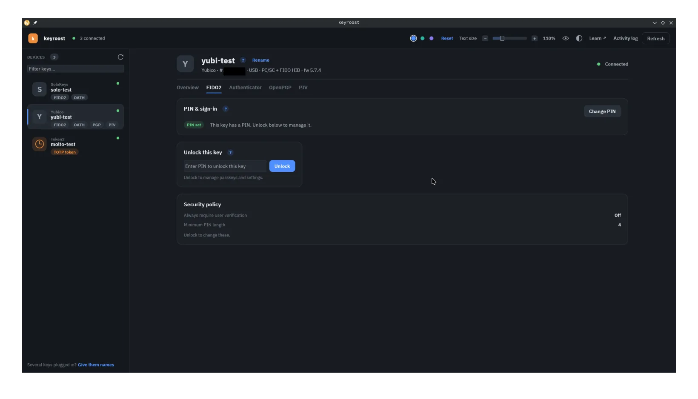The height and width of the screenshot is (399, 698).
Task: Open the molto-test clock token icon
Action: point(40,144)
